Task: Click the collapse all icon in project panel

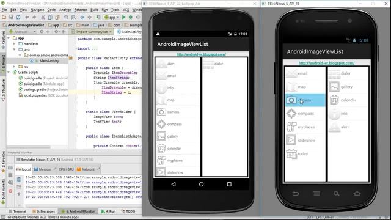Action: (48, 32)
